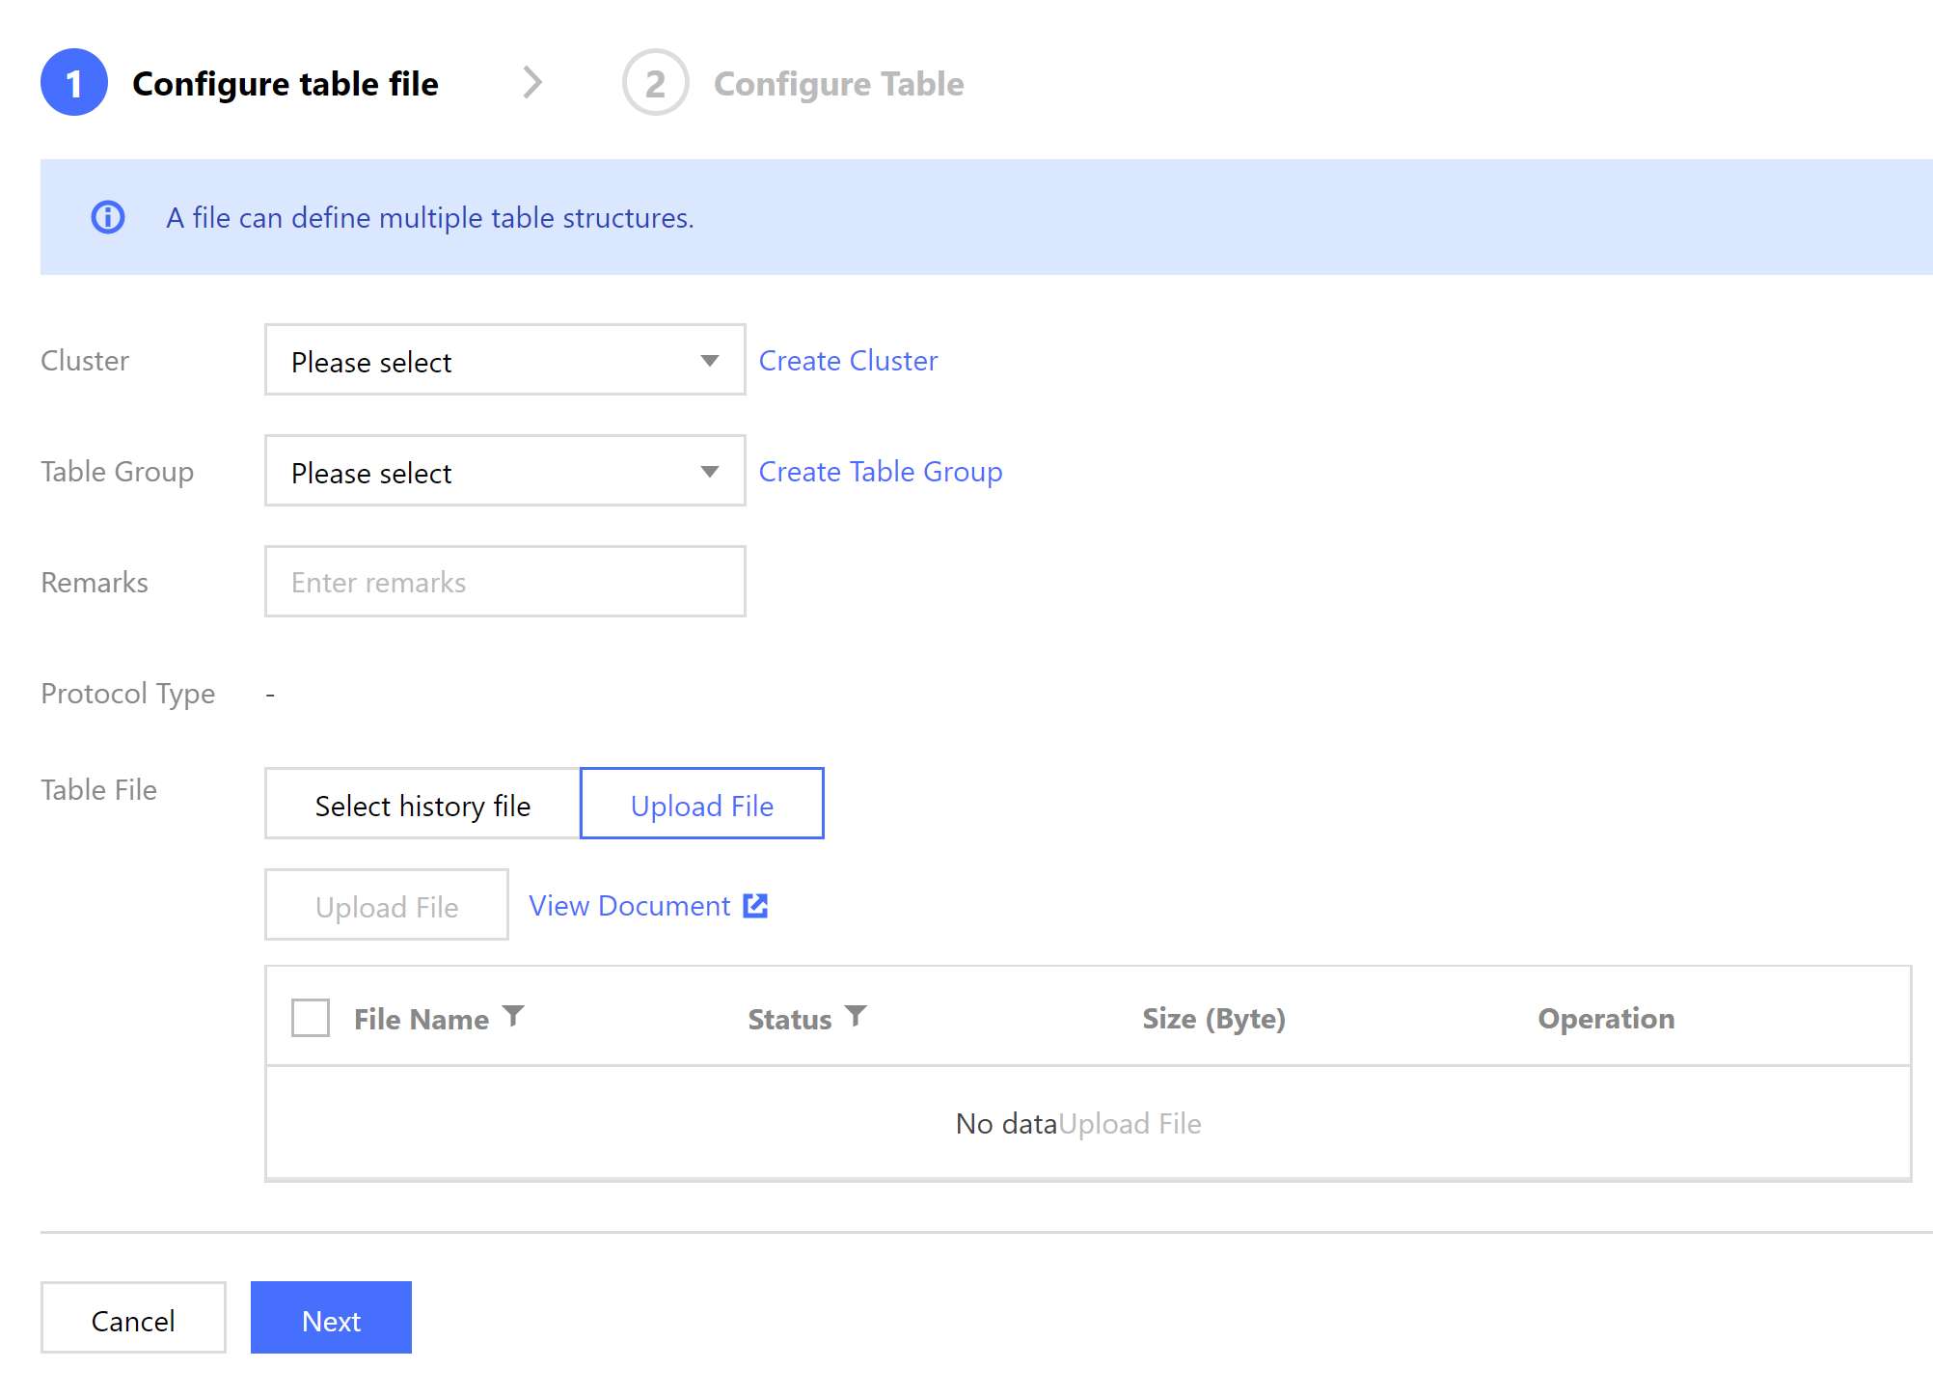The height and width of the screenshot is (1396, 1933).
Task: Click the View Document link
Action: (x=629, y=906)
